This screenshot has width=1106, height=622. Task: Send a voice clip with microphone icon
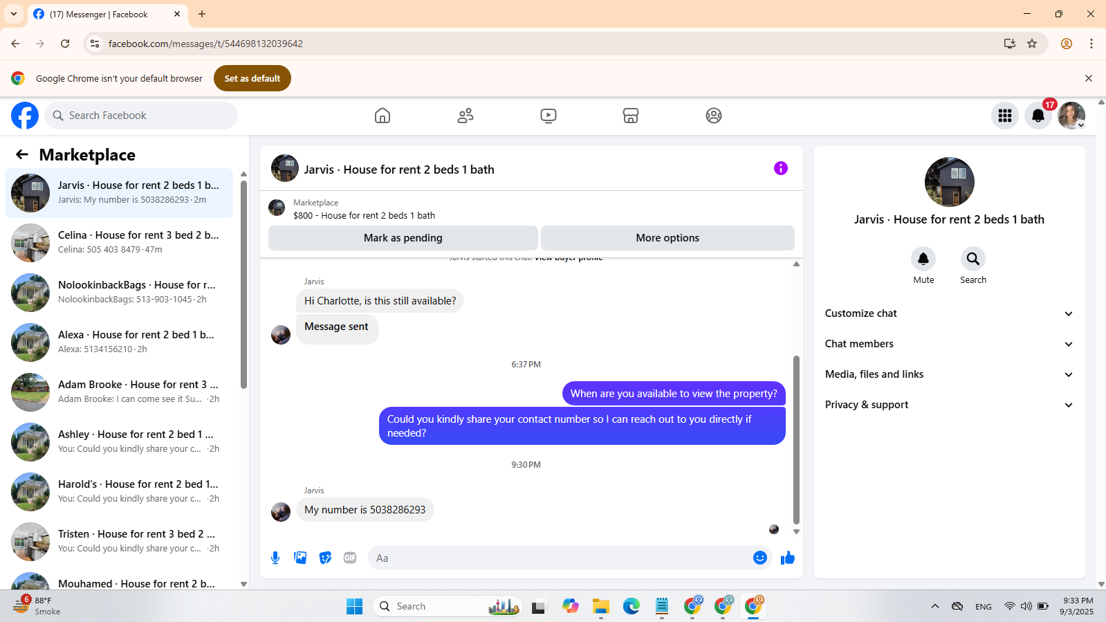[x=275, y=558]
